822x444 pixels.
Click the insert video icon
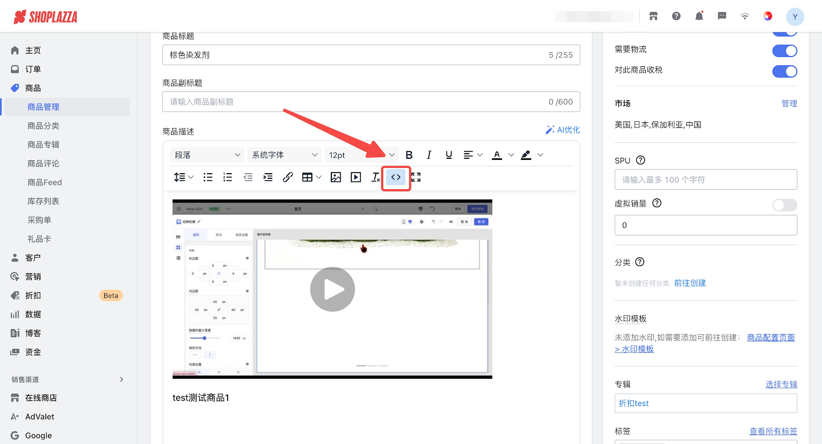click(x=356, y=177)
